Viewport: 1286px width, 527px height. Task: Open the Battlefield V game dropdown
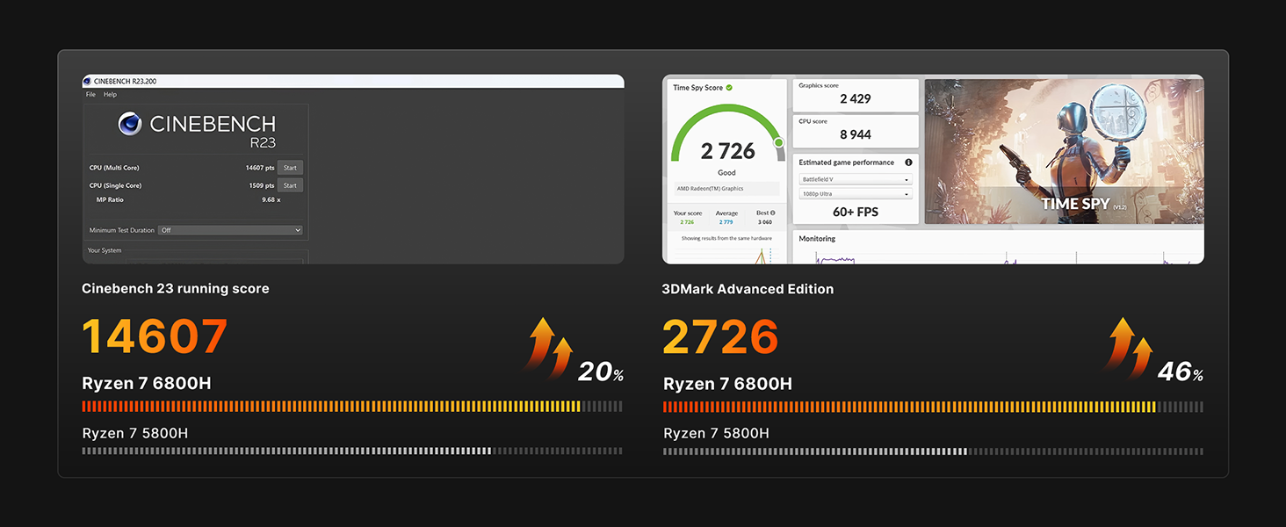856,179
